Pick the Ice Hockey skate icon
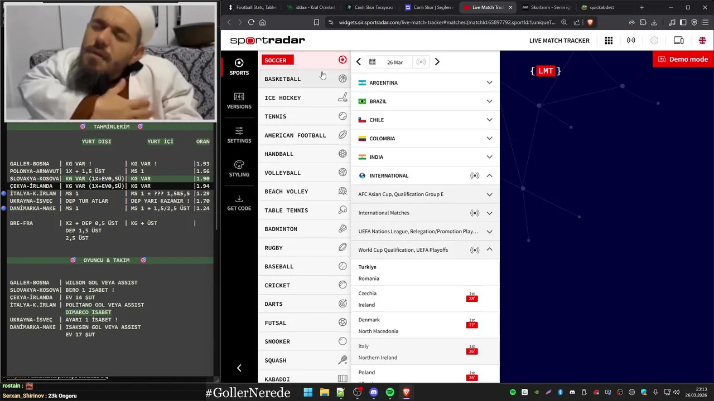 [342, 97]
